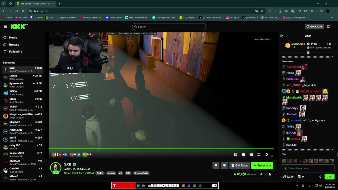Click the browser home button
Screen dimensions: 338x190
[23, 11]
